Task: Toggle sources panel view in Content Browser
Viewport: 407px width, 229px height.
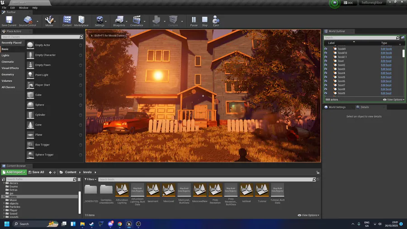Action: click(3, 179)
